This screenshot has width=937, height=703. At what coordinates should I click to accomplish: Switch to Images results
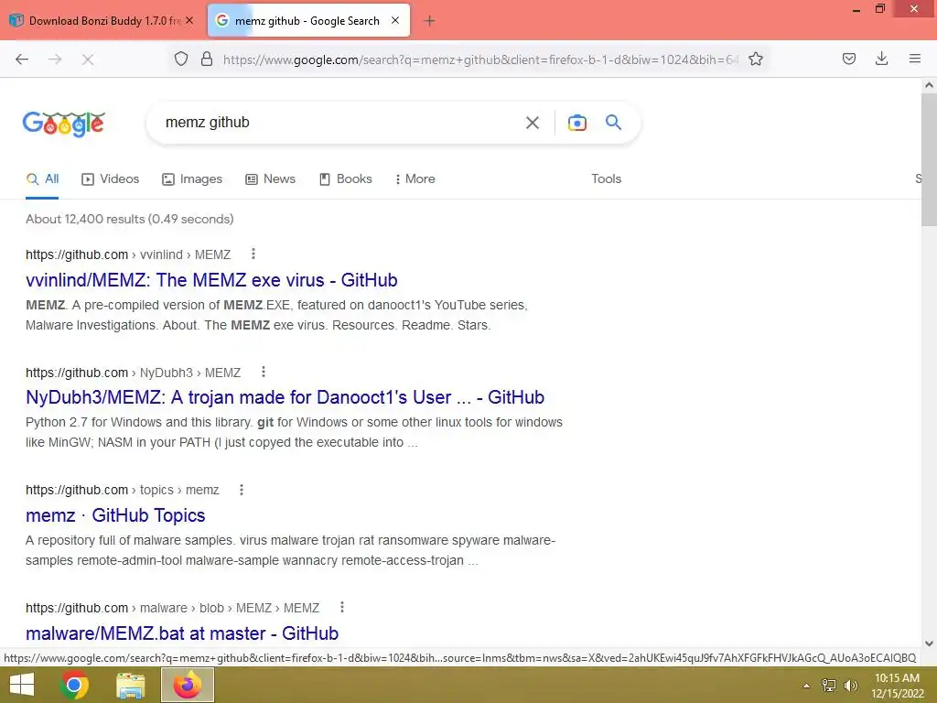pyautogui.click(x=192, y=178)
